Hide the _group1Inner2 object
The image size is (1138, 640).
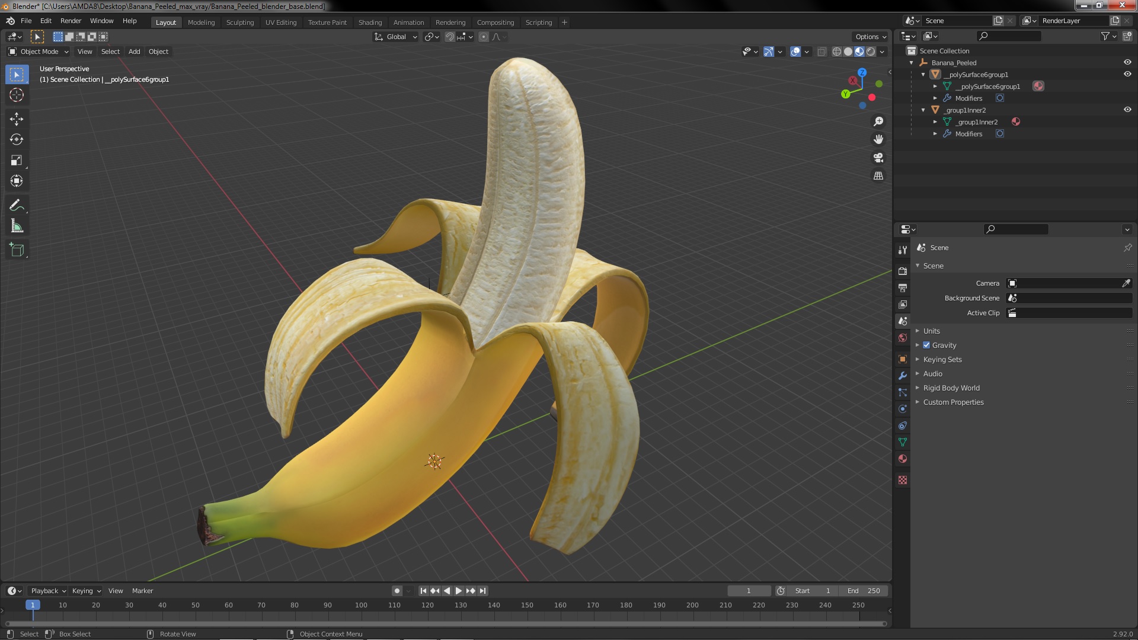(x=1127, y=110)
